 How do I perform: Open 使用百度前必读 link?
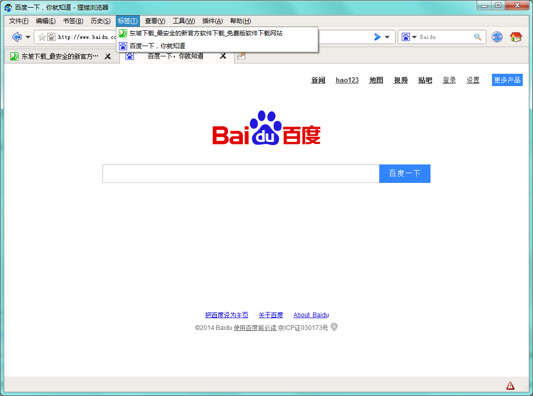click(x=255, y=328)
